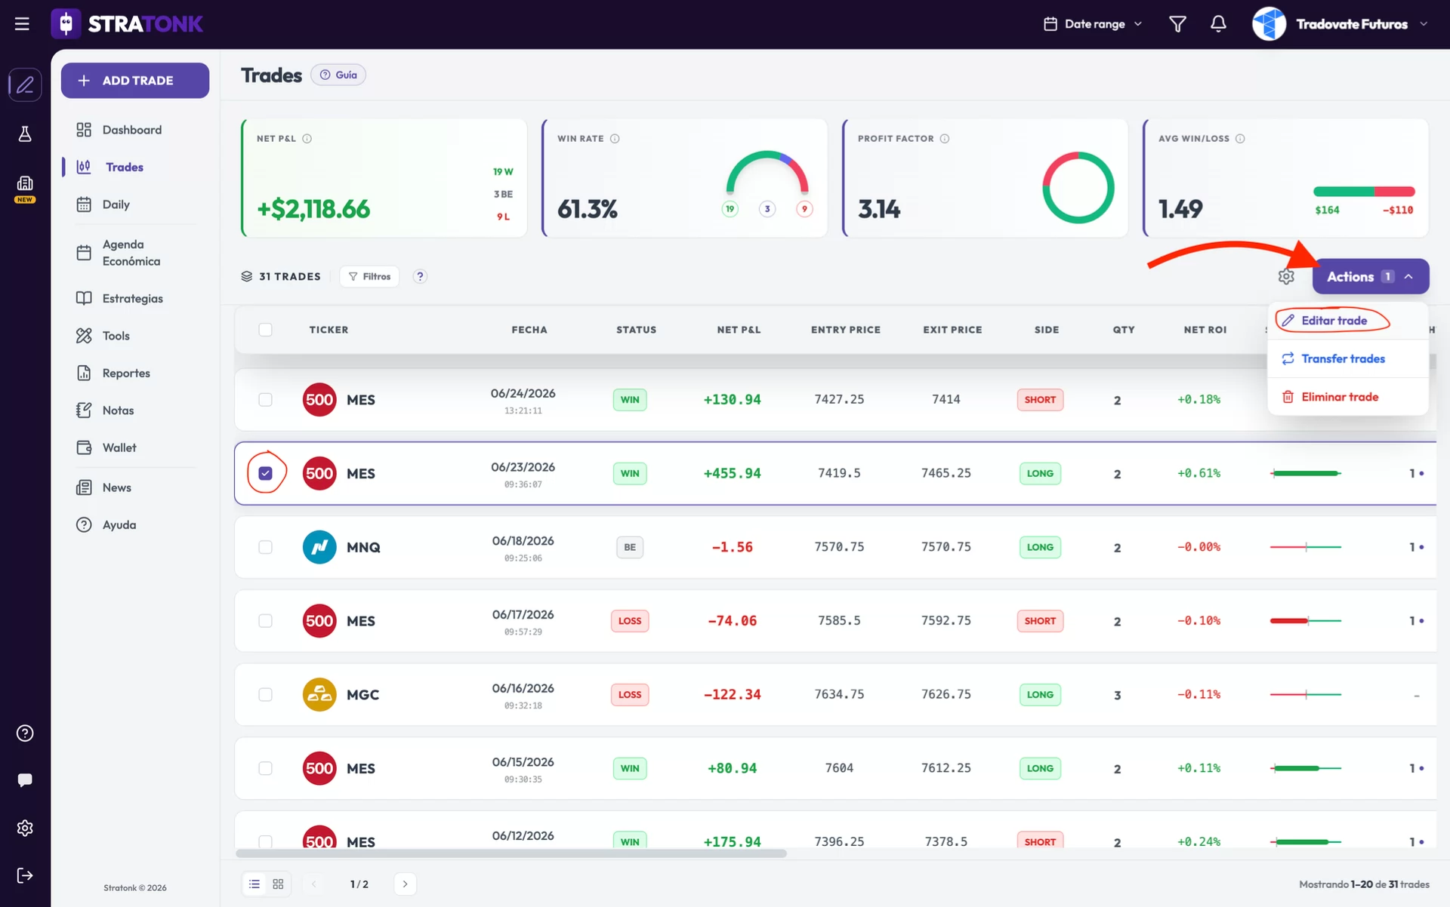Open the notifications bell
The height and width of the screenshot is (907, 1450).
coord(1218,24)
